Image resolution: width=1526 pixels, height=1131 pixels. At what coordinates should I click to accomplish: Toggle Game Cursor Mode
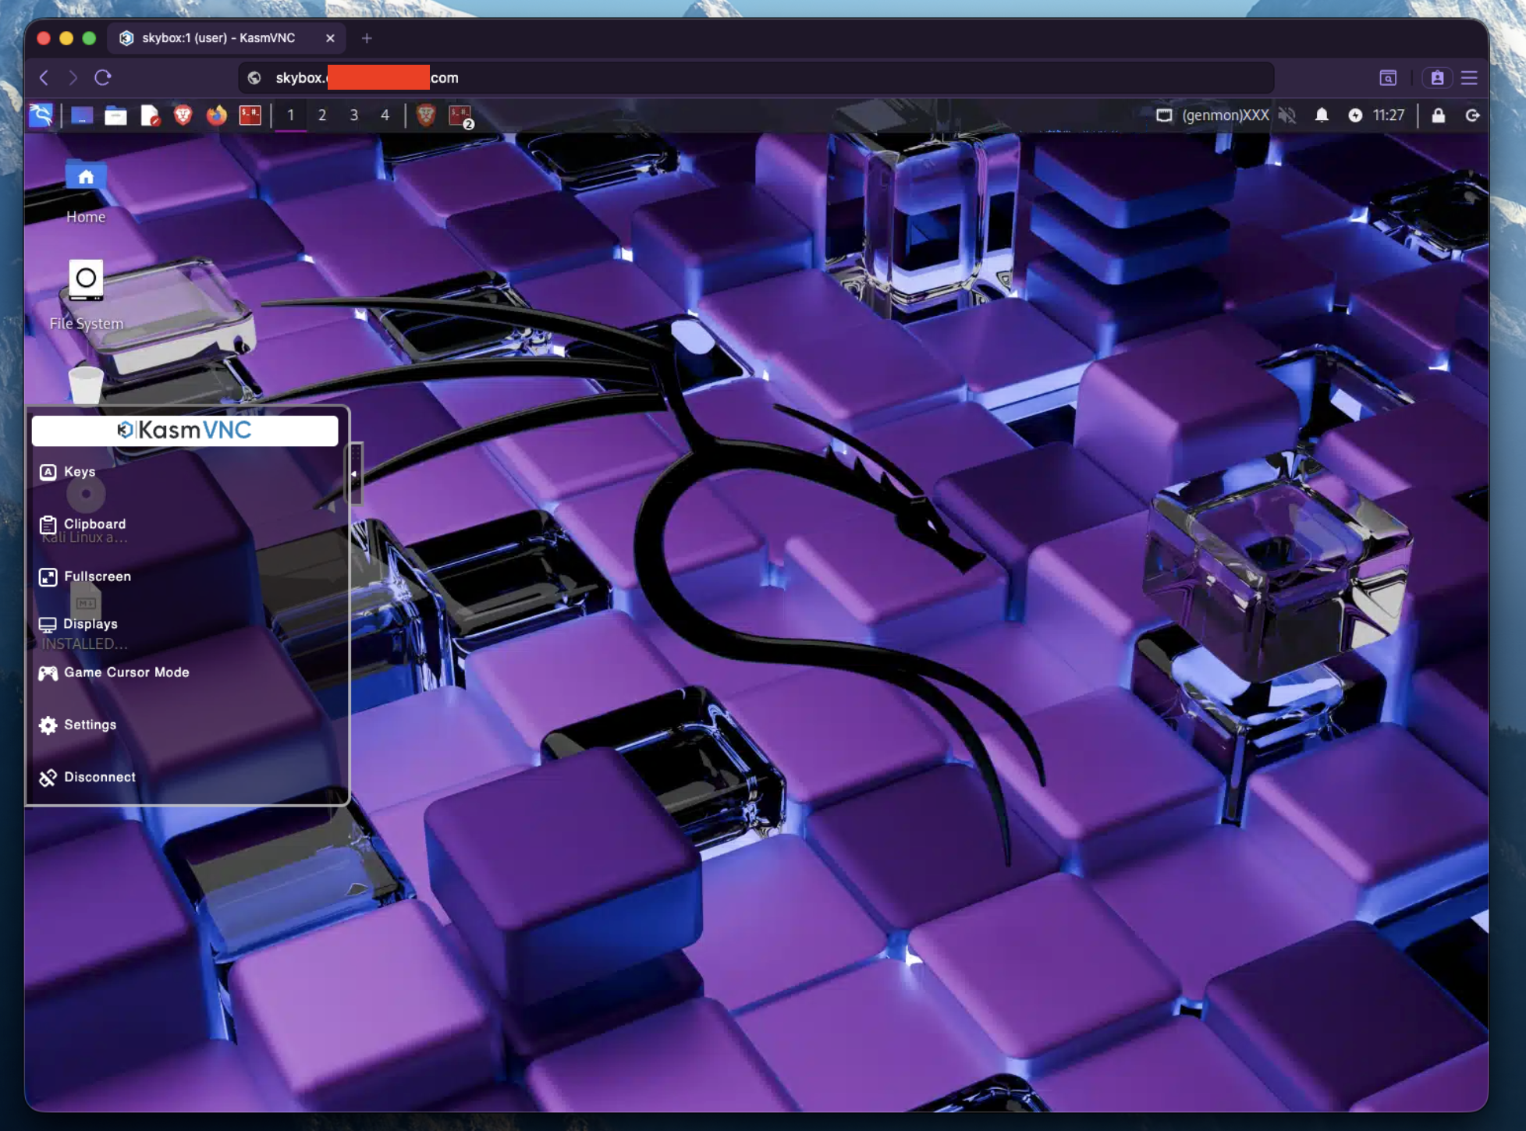click(114, 672)
